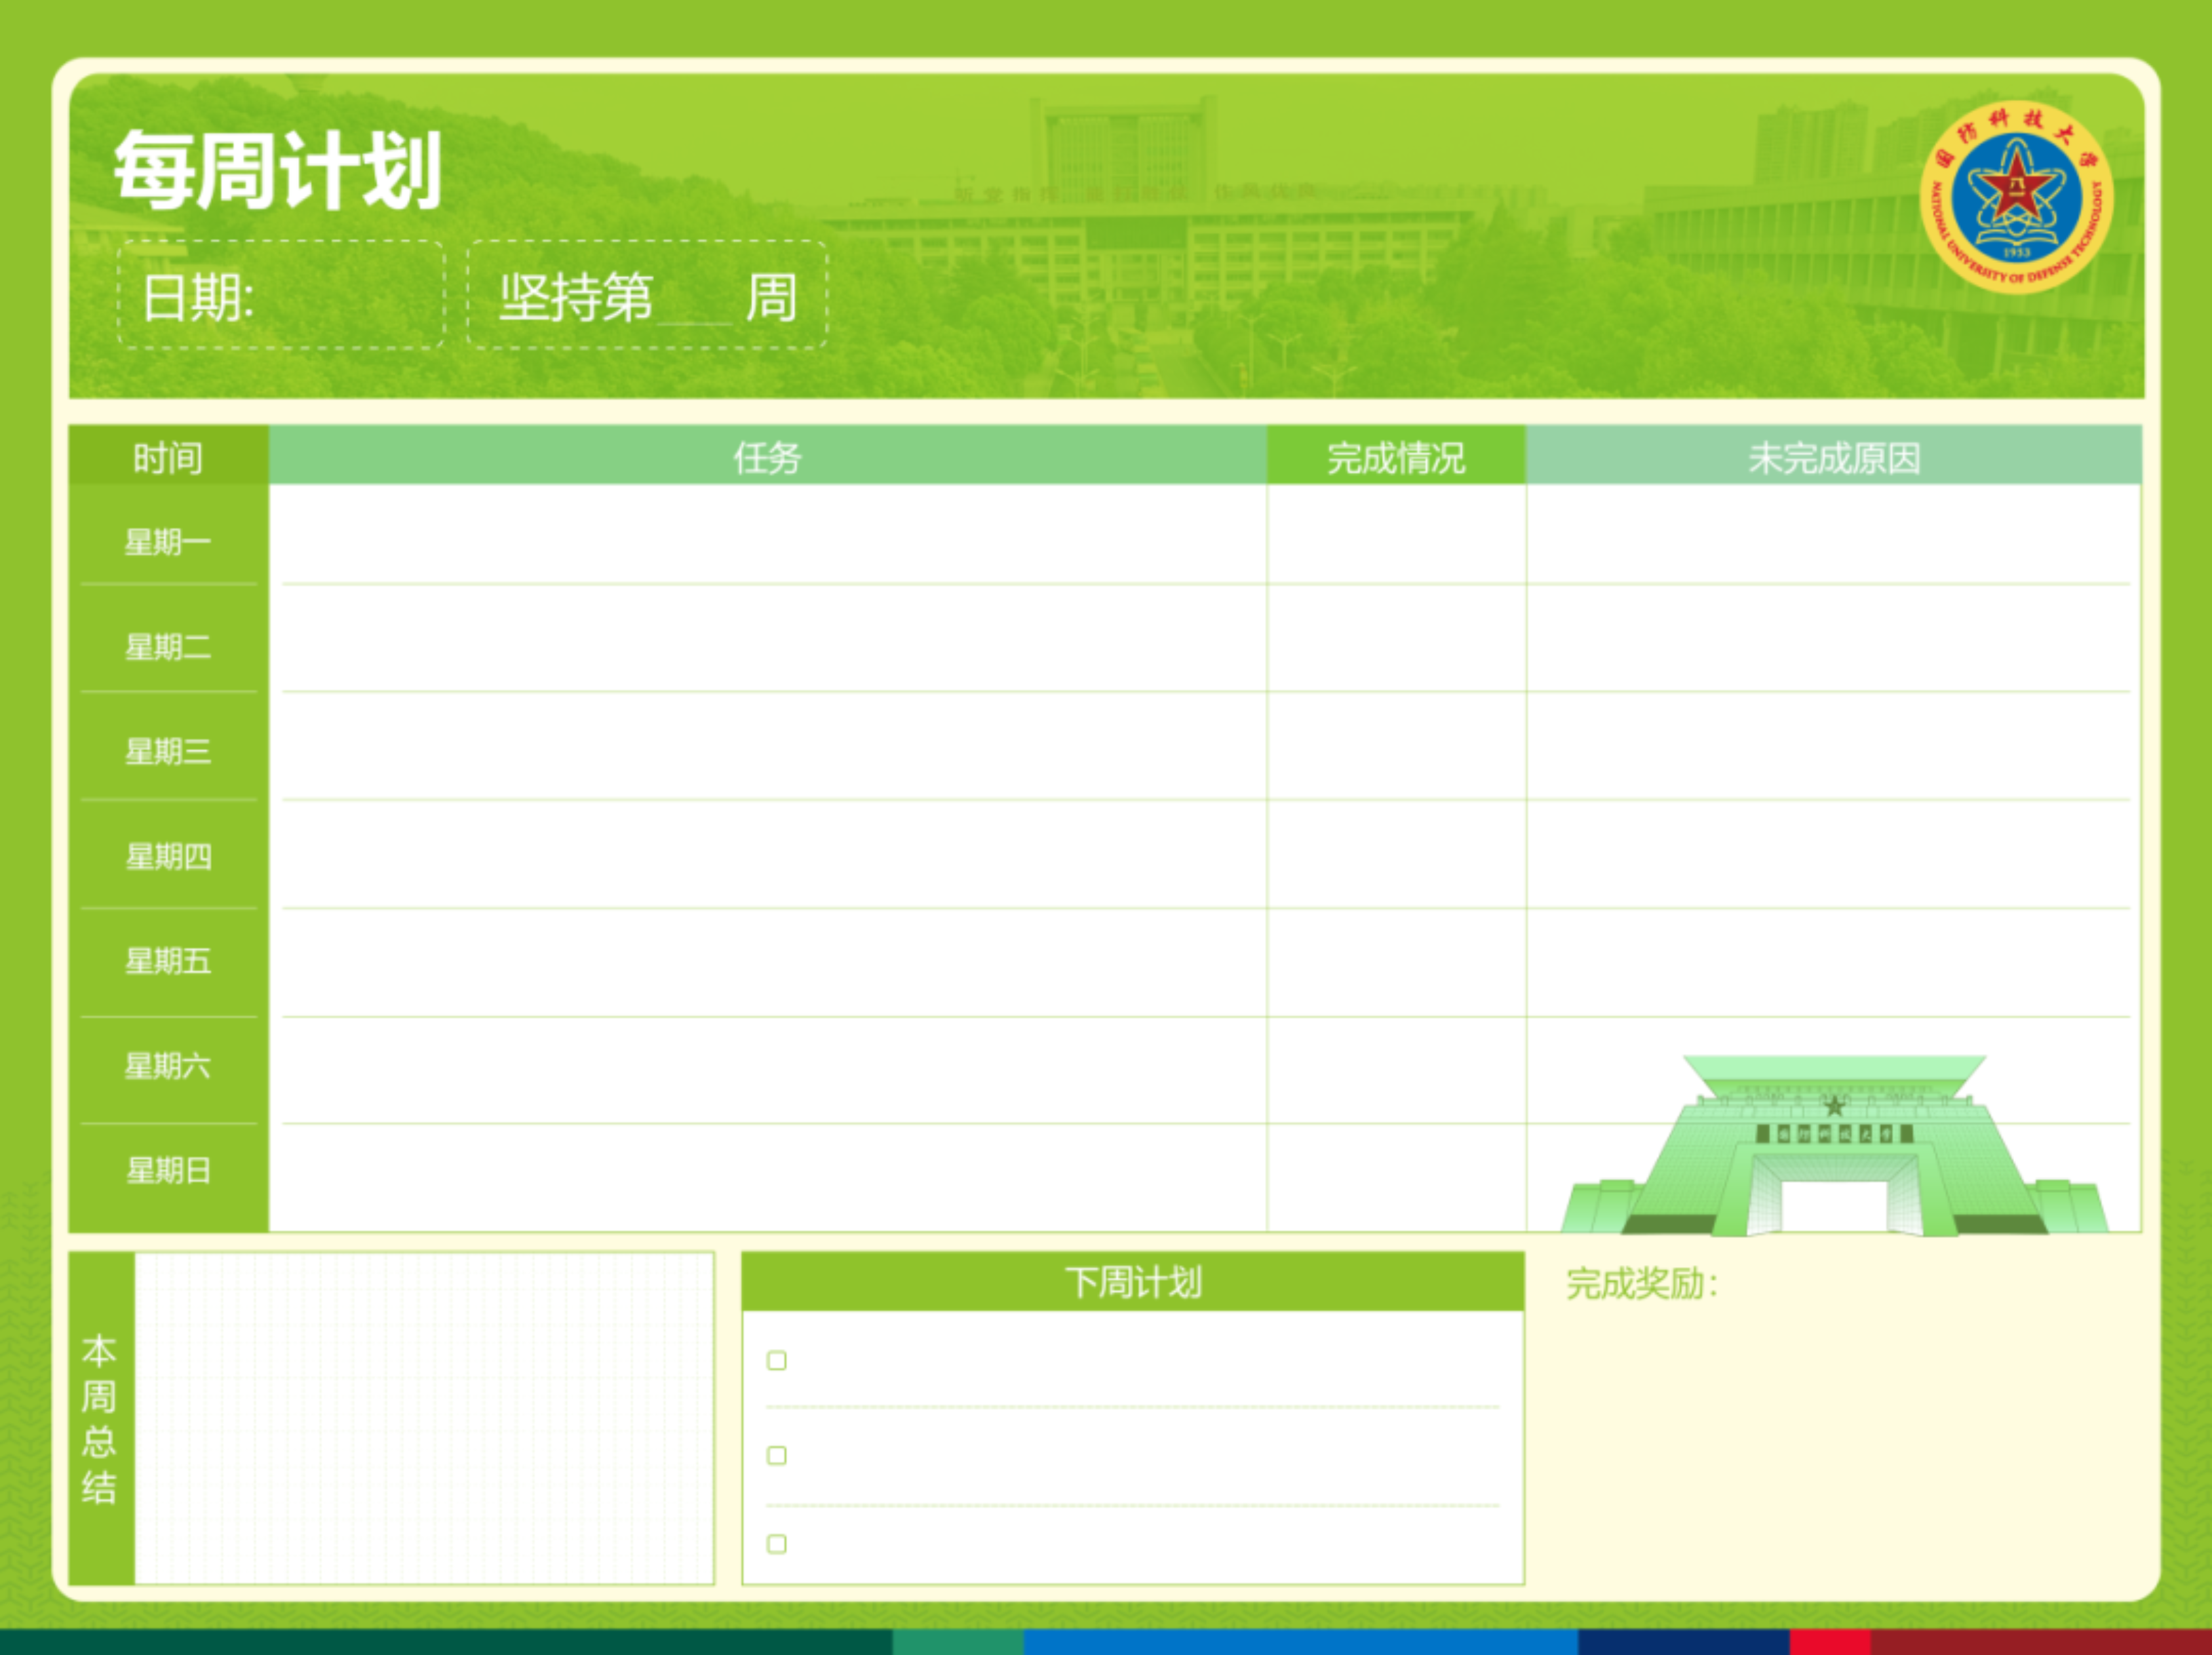The image size is (2212, 1655).
Task: Select the 任务 column header
Action: pyautogui.click(x=767, y=457)
